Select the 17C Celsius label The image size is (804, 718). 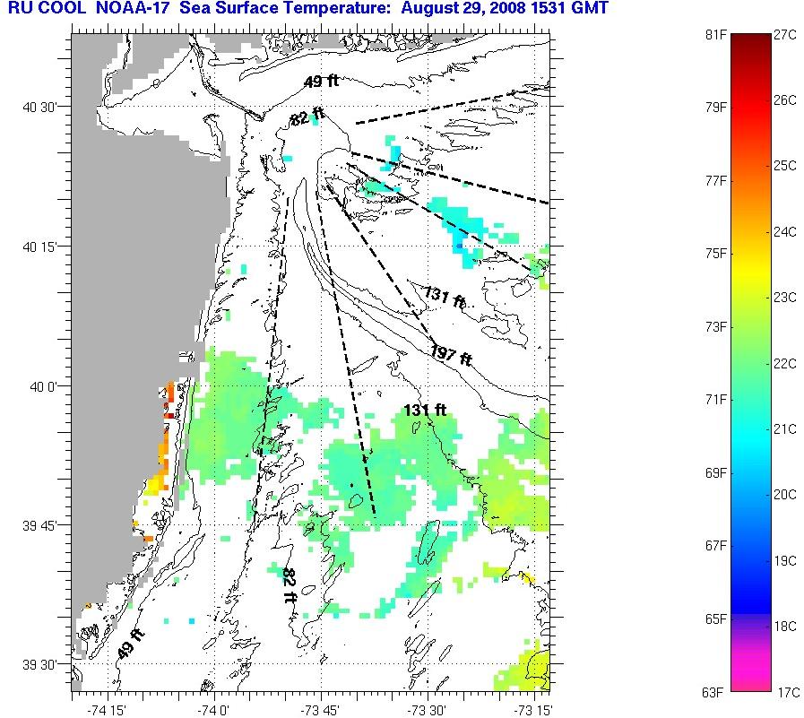pyautogui.click(x=788, y=692)
